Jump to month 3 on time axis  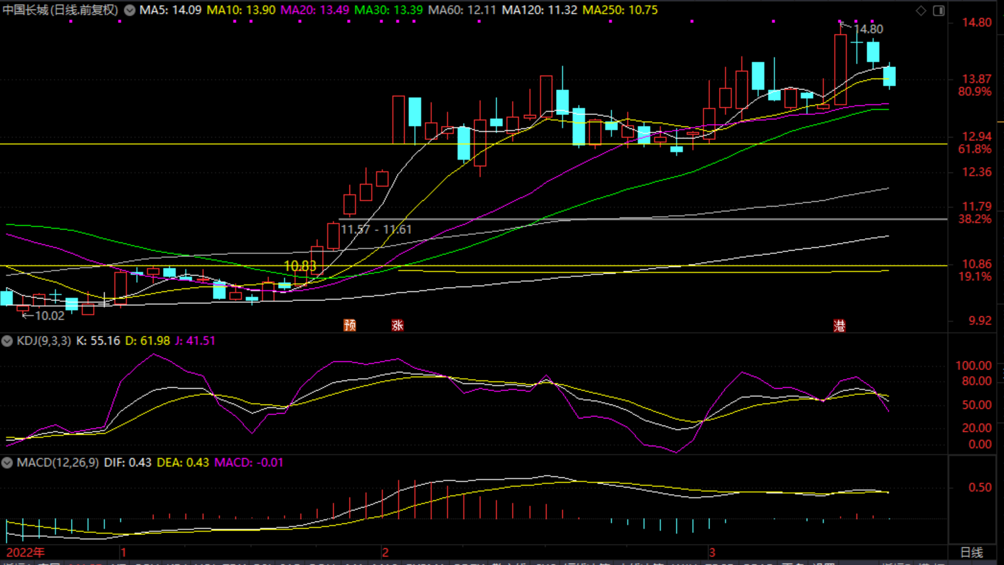point(711,552)
